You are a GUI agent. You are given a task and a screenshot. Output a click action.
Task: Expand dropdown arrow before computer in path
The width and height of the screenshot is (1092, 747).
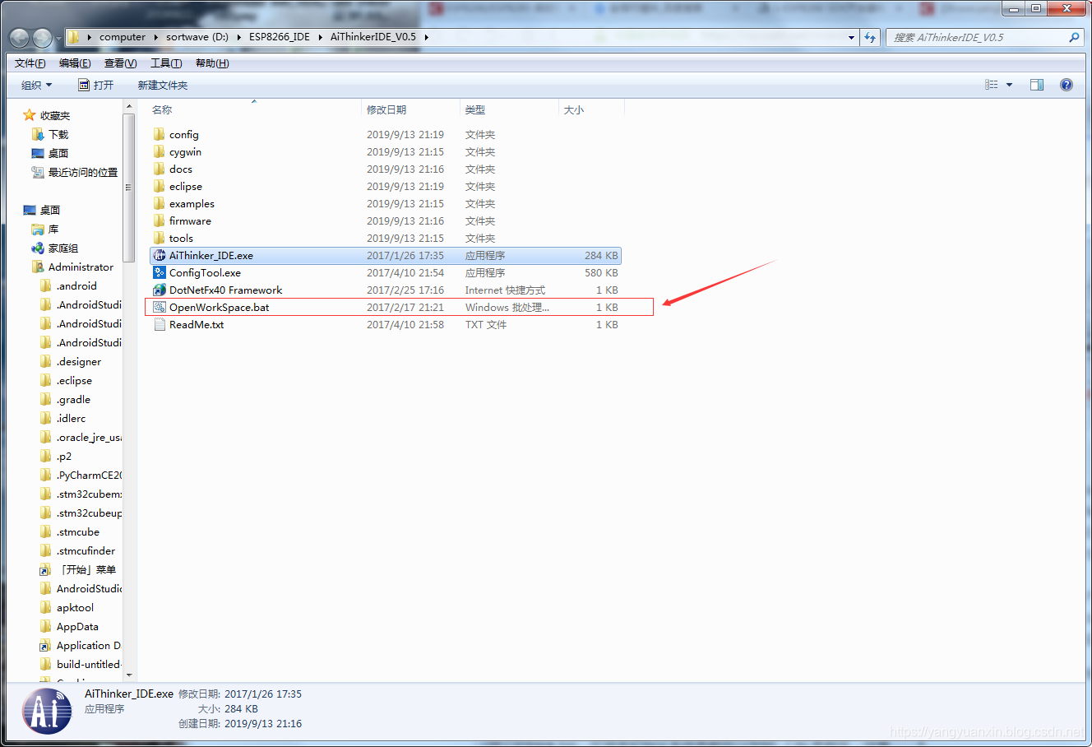click(89, 37)
